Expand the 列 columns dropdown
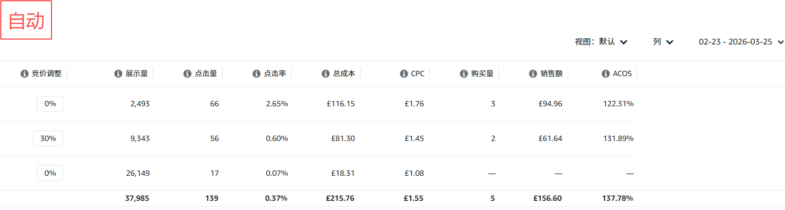This screenshot has height=210, width=785. tap(663, 42)
